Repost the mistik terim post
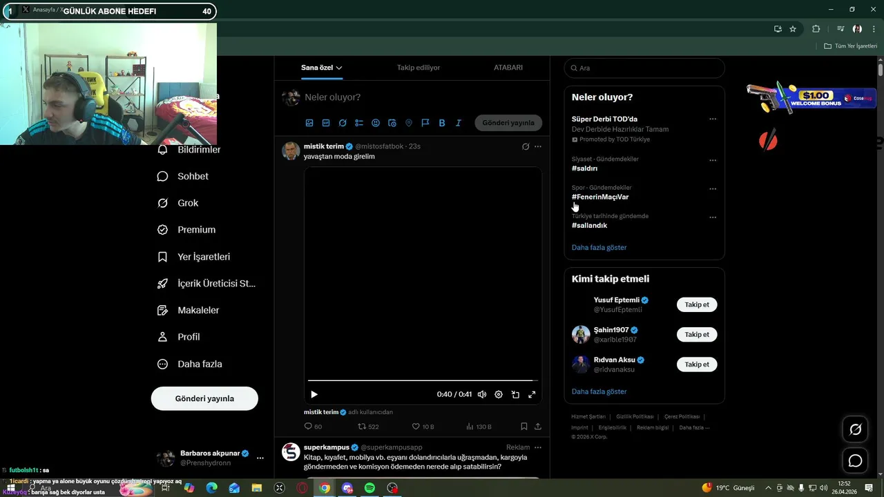Viewport: 884px width, 497px height. [368, 427]
